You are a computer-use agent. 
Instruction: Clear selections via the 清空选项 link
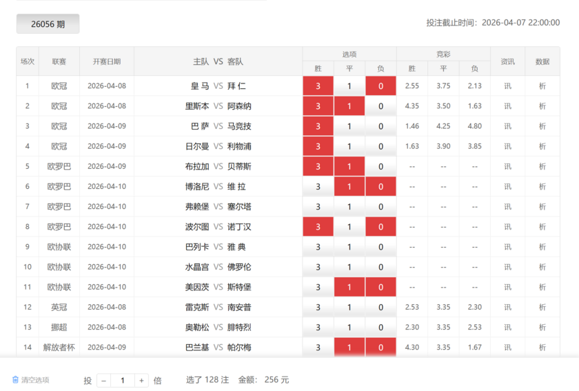(35, 380)
